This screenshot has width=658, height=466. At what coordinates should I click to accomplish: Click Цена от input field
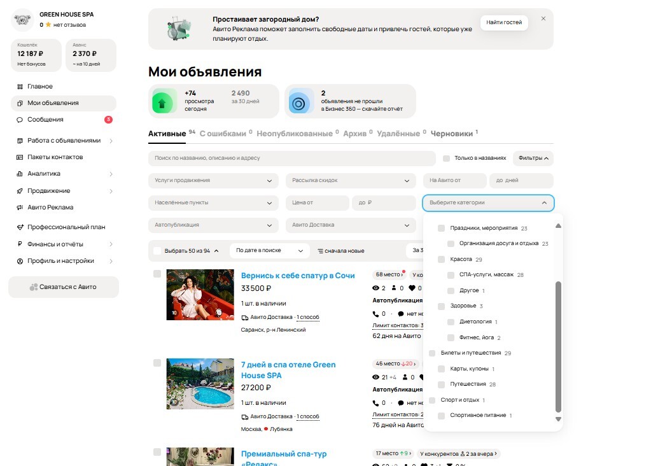click(318, 203)
